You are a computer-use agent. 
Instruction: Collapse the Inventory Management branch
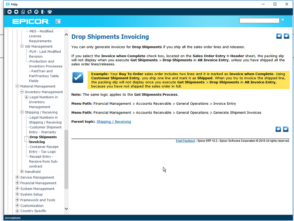point(22,92)
